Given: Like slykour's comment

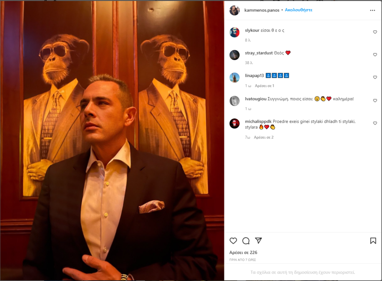Looking at the screenshot, I should click(375, 32).
